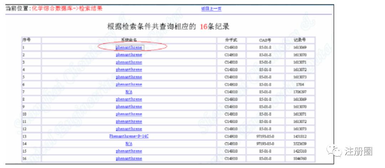Select formula C14H10 in row 7

tap(231, 92)
